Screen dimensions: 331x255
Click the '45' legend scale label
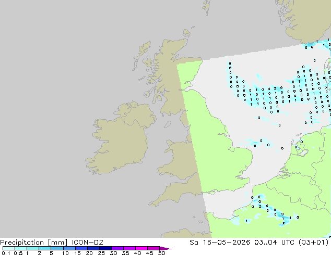(149, 253)
